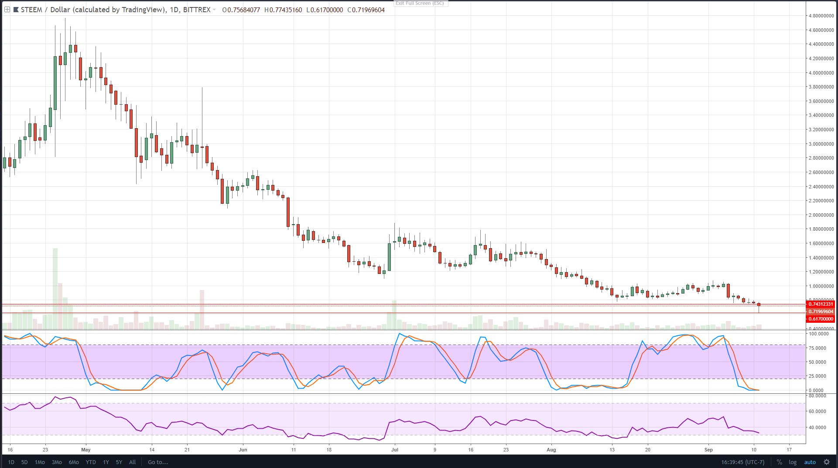Select the 3Mo time range

coord(57,462)
